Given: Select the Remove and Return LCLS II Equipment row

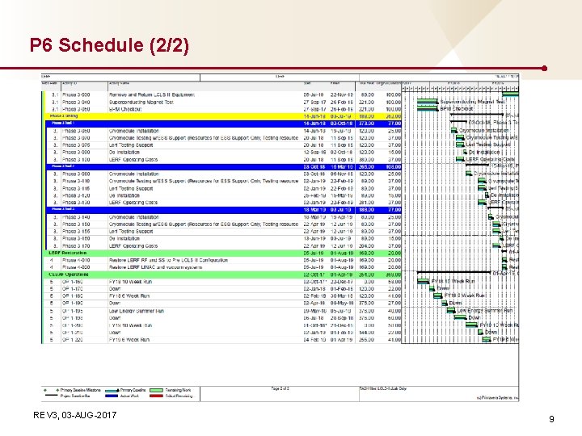Looking at the screenshot, I should pyautogui.click(x=223, y=95).
